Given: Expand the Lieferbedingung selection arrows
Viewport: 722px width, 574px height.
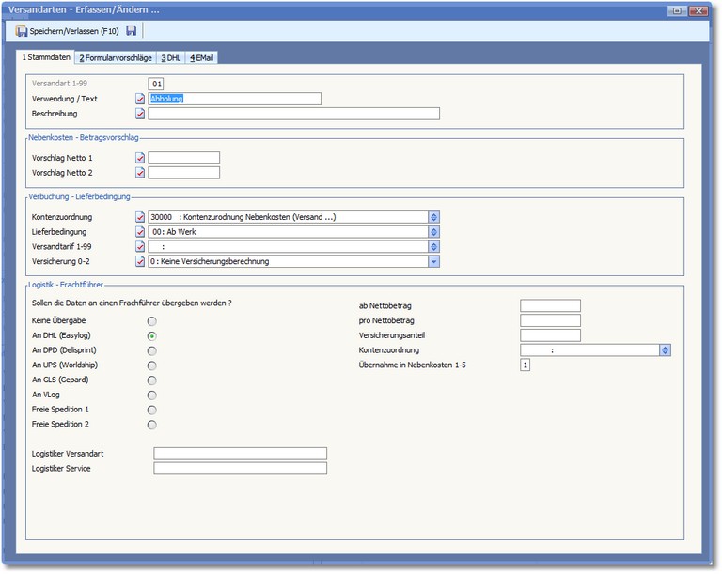Looking at the screenshot, I should click(433, 232).
